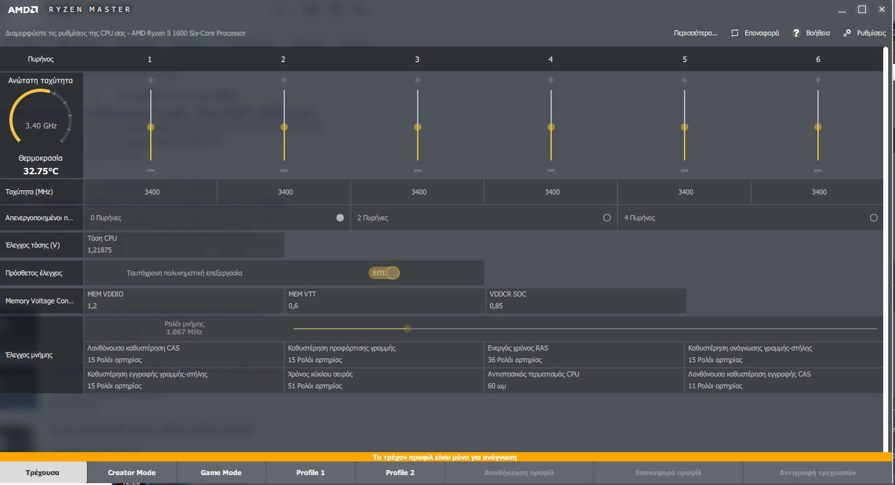The width and height of the screenshot is (895, 485).
Task: Click Καθυστέρηση εγγραφής γραμμής-στήλης field
Action: (184, 380)
